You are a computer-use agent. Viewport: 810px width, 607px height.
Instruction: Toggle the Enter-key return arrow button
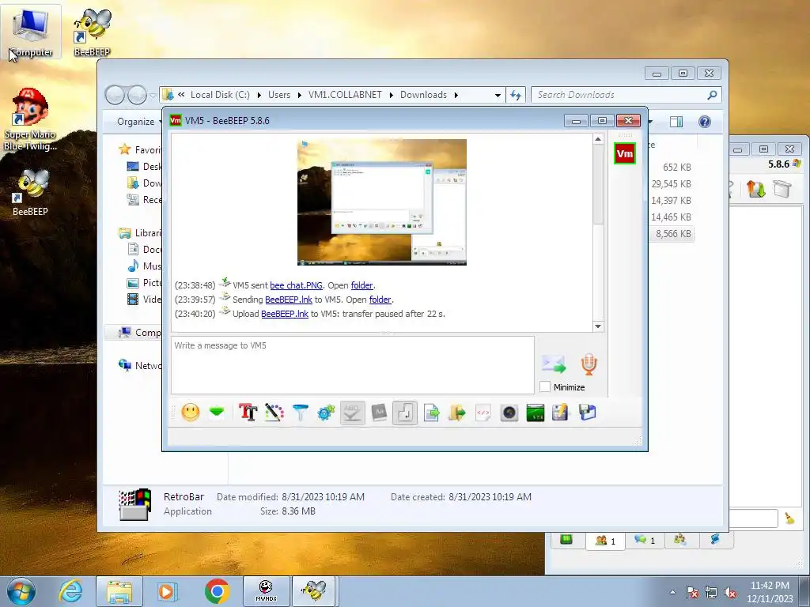pos(405,413)
